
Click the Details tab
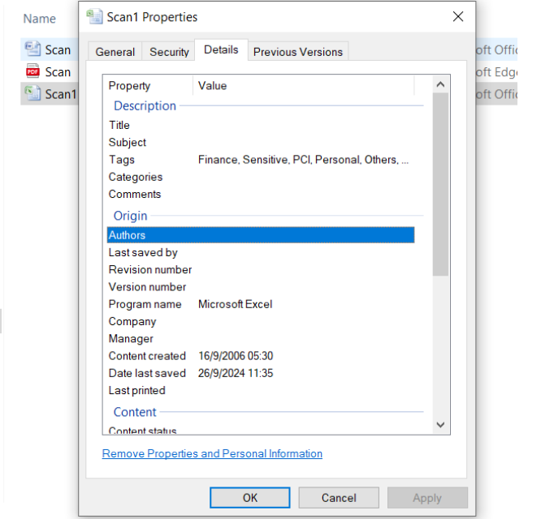pos(221,50)
